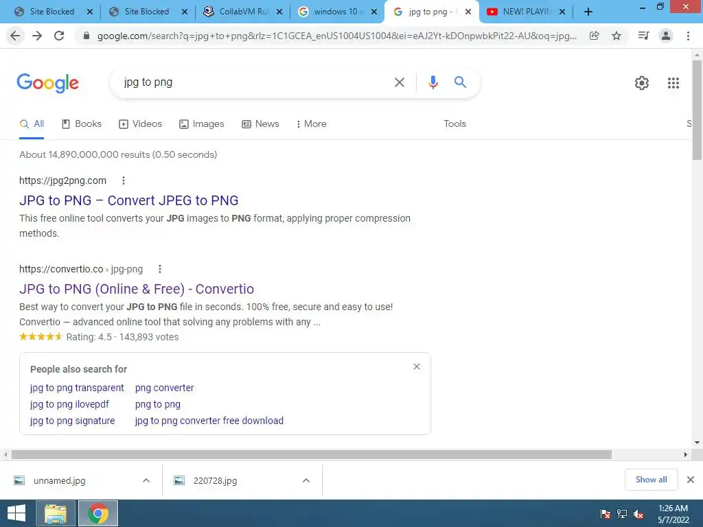
Task: Open the media control icon in toolbar
Action: [643, 36]
